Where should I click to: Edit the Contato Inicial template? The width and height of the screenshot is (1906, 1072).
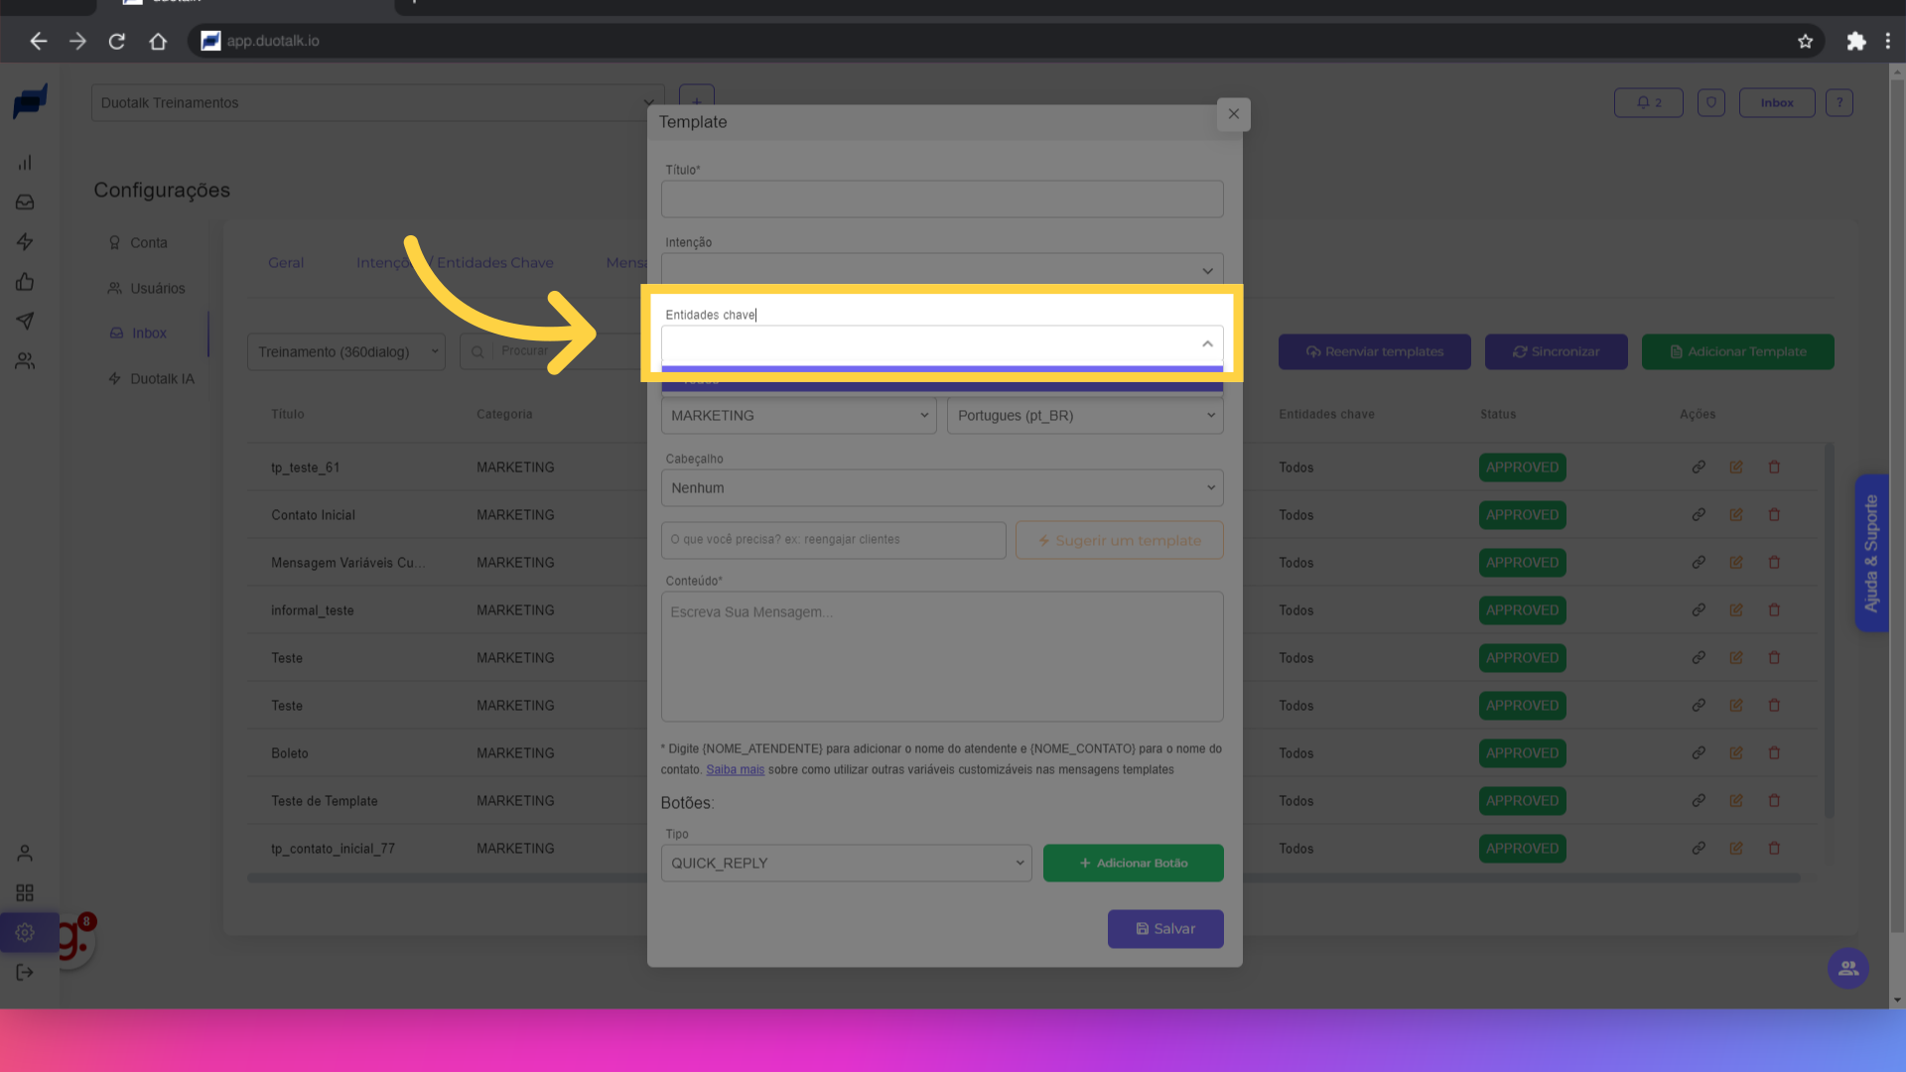(1736, 514)
